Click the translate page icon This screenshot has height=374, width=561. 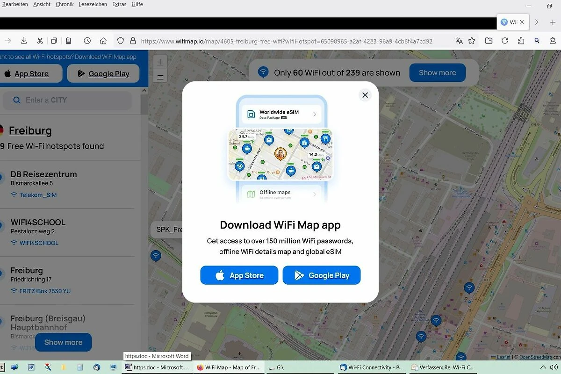tap(459, 41)
